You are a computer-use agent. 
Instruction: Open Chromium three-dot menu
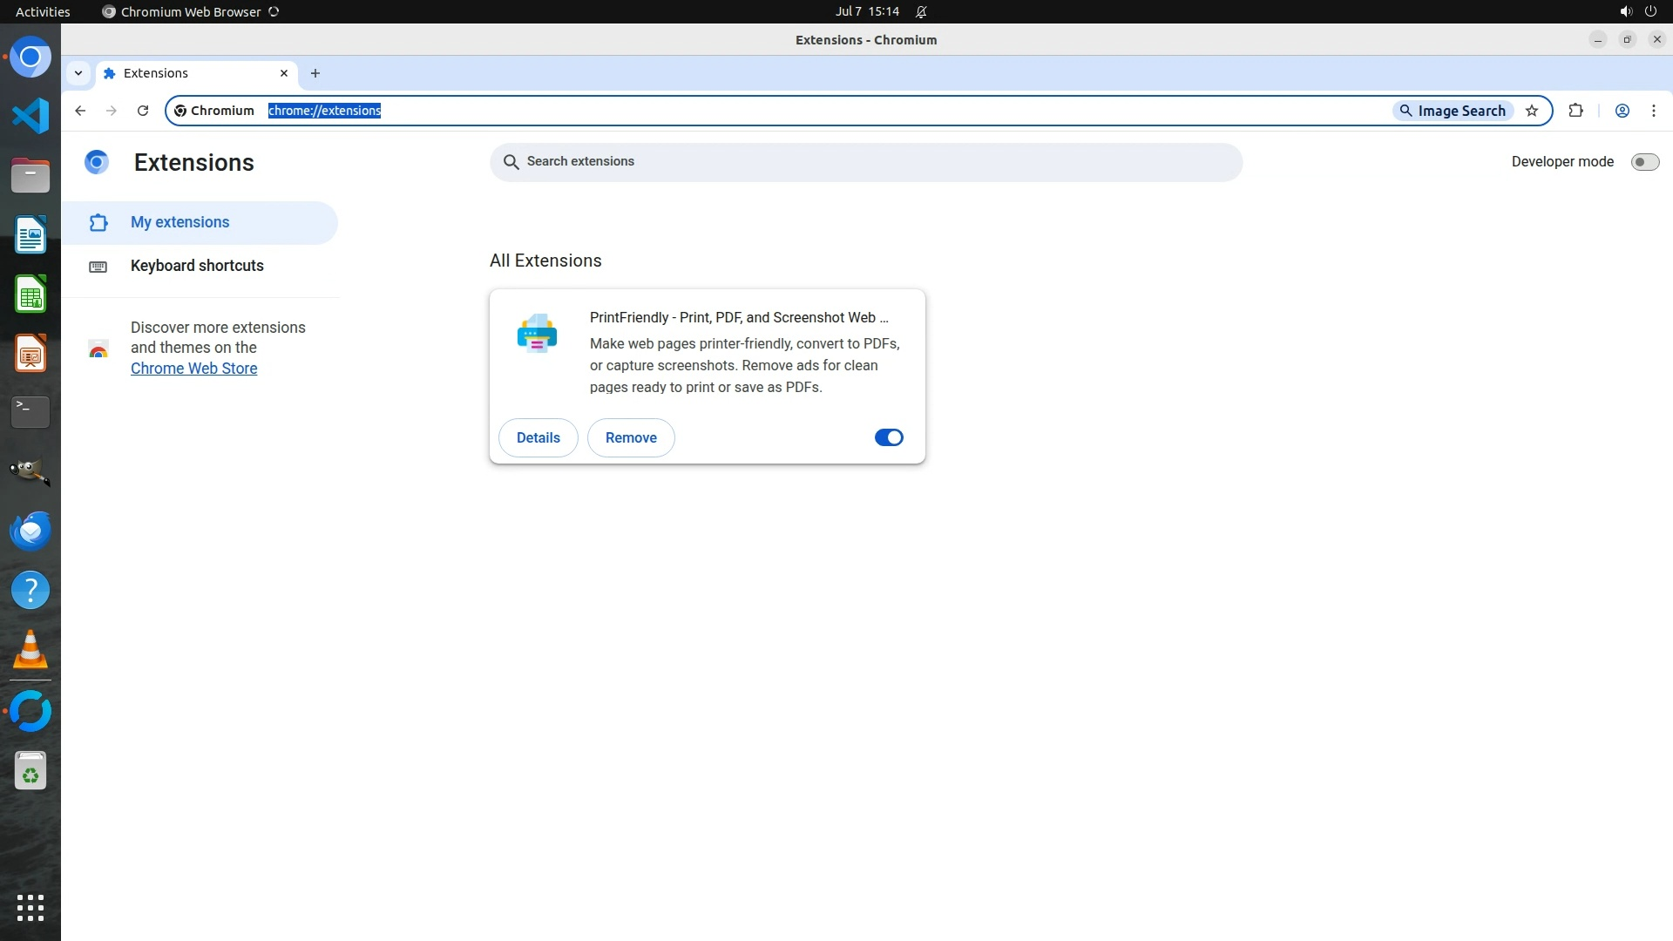[x=1653, y=111]
